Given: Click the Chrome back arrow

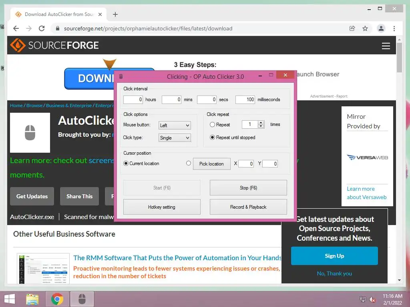Looking at the screenshot, I should click(x=16, y=28).
